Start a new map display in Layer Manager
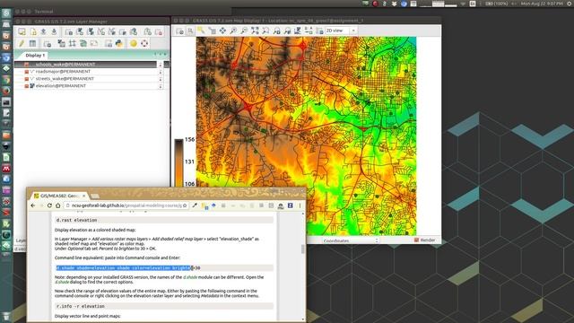 click(22, 32)
